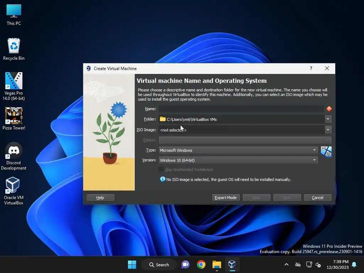
Task: Click the VirtualBox logo in dialog title bar
Action: [89, 68]
